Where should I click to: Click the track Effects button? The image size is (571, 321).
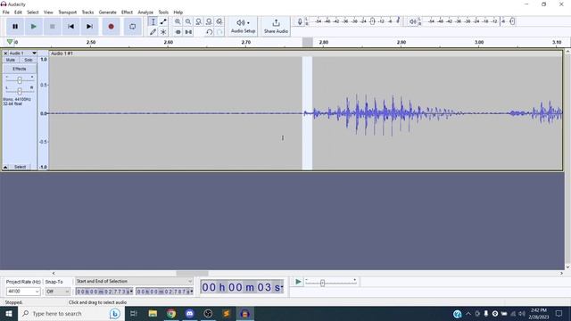pyautogui.click(x=20, y=69)
